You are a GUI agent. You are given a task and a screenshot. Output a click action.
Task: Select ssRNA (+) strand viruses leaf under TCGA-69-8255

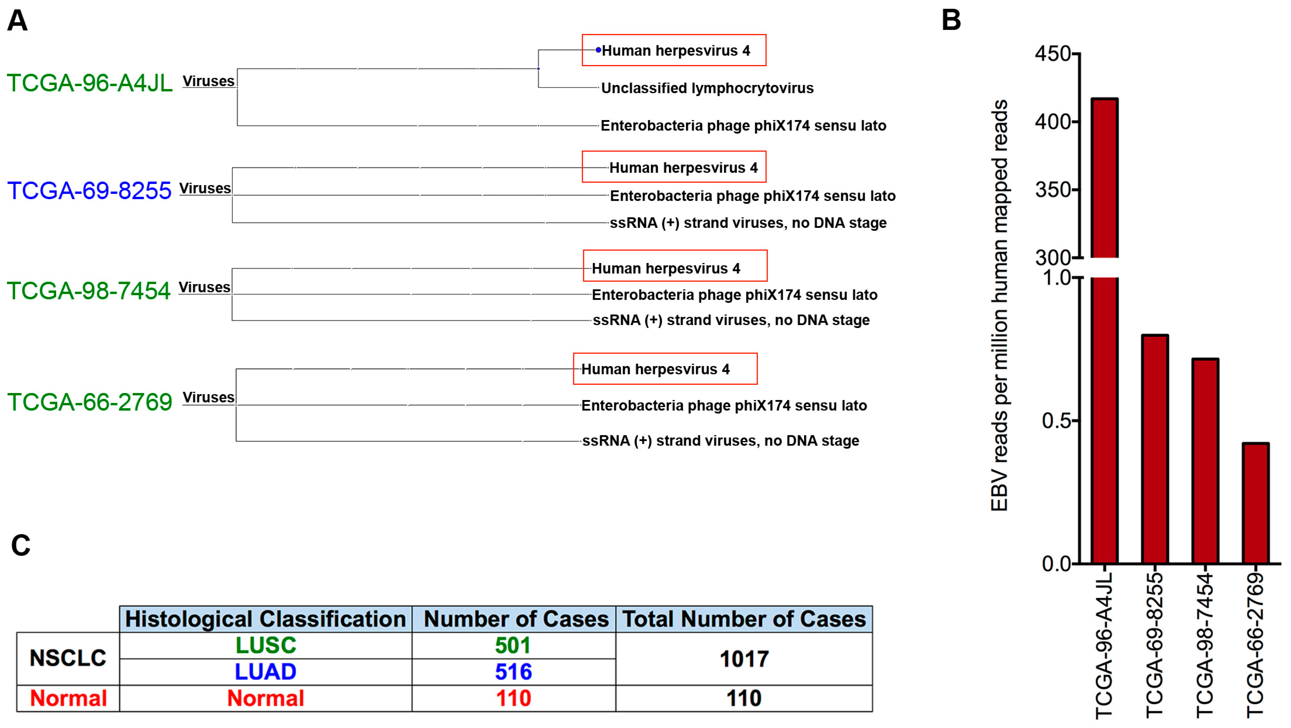(x=748, y=223)
